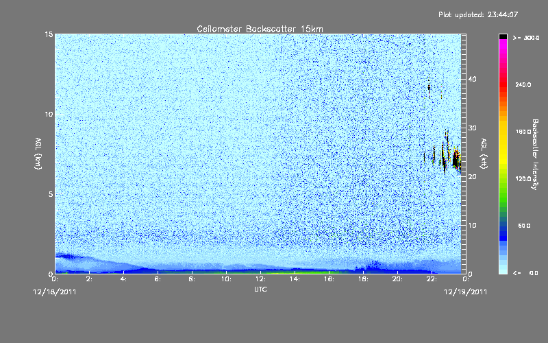Click the '4:' hour tick on the time axis
The height and width of the screenshot is (343, 548).
(124, 279)
